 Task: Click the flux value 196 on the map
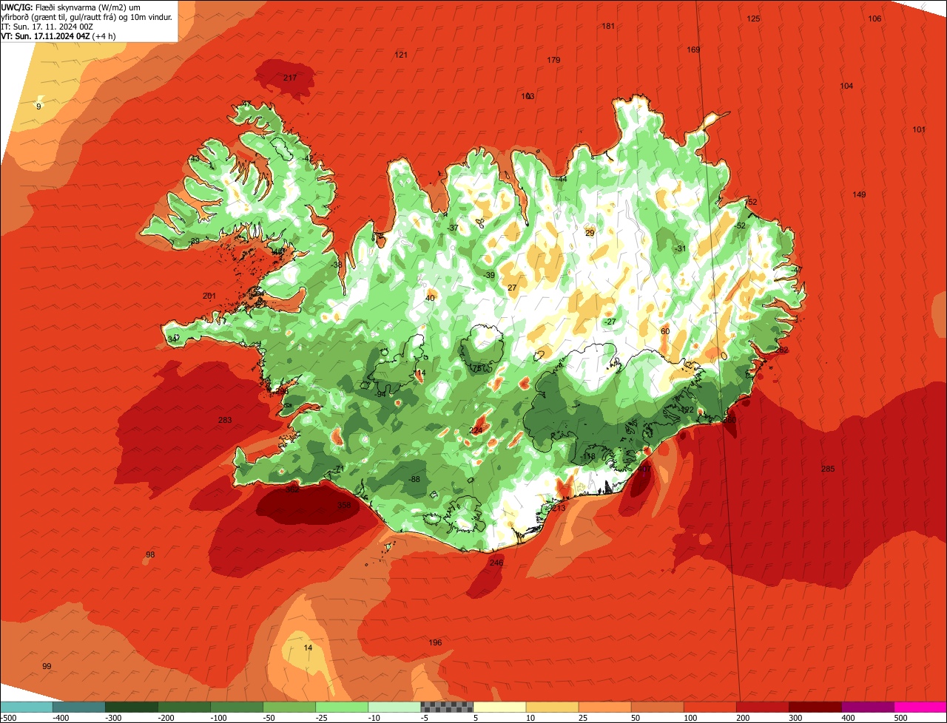[x=435, y=642]
